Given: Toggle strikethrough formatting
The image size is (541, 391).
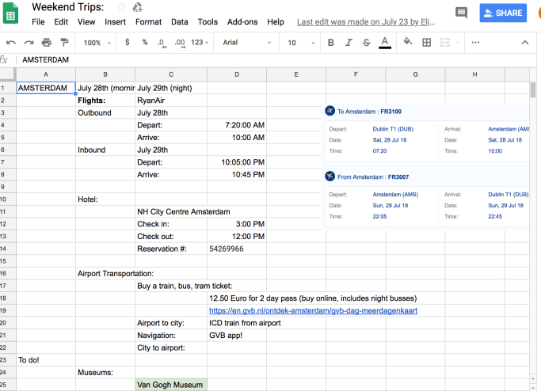Looking at the screenshot, I should (x=366, y=43).
